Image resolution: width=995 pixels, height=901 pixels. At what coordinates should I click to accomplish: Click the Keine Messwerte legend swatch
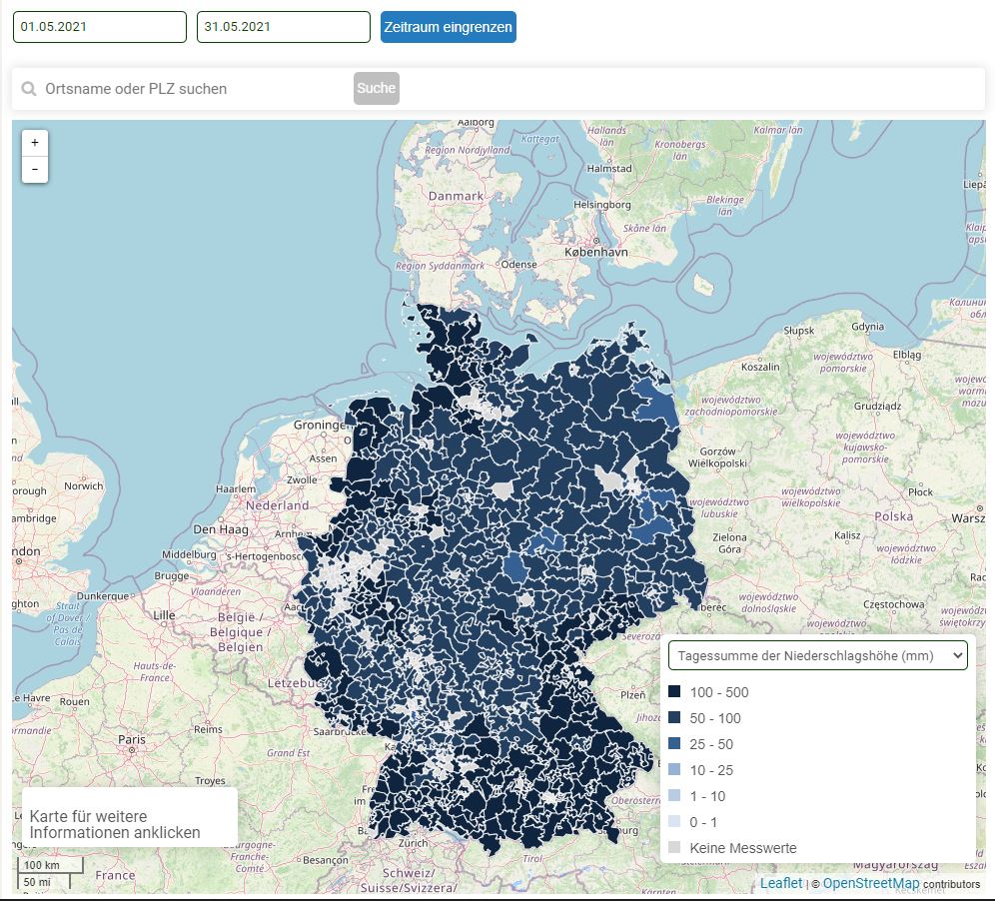[674, 848]
